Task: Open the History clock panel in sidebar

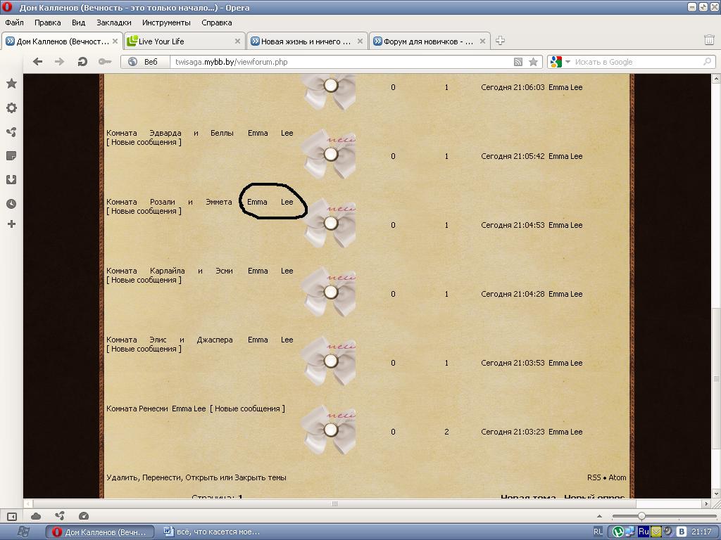Action: tap(11, 204)
